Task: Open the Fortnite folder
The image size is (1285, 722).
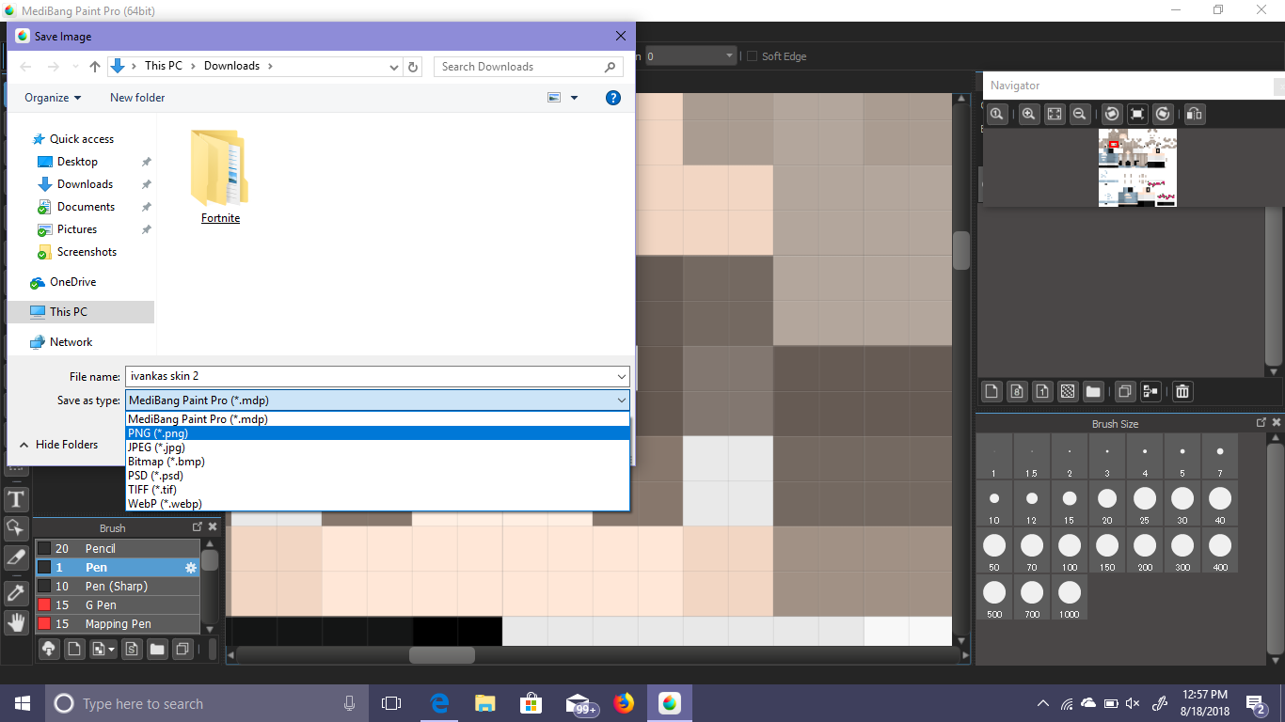Action: click(220, 177)
